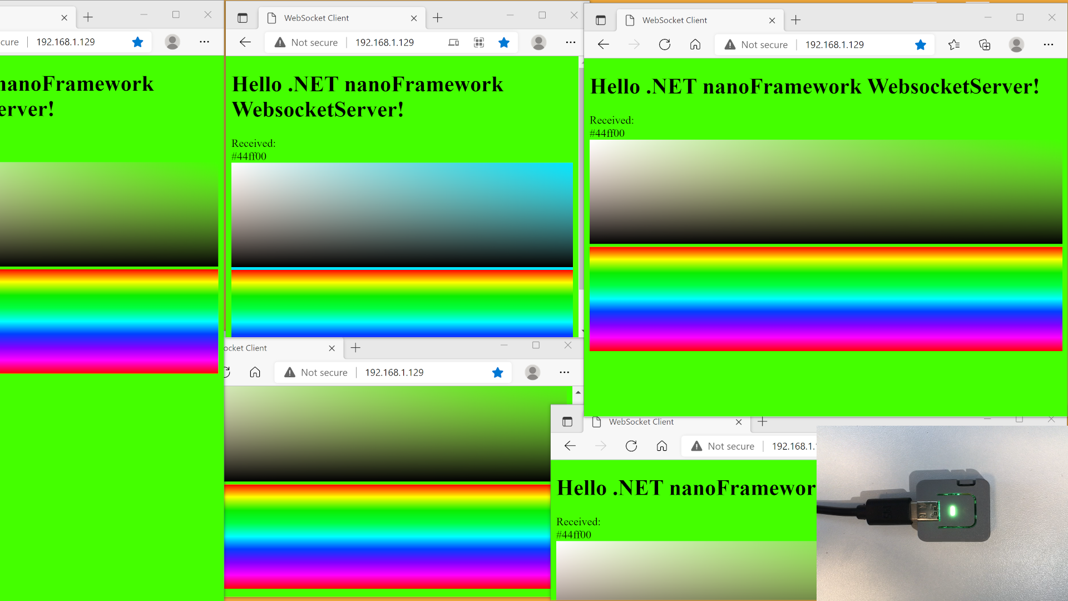The width and height of the screenshot is (1068, 601).
Task: Pick a shade in top-middle cyan saturation gradient
Action: [402, 215]
